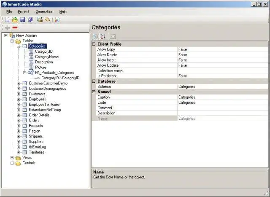Collapse the Named property section
Screen dimensions: 270x197
(94, 92)
